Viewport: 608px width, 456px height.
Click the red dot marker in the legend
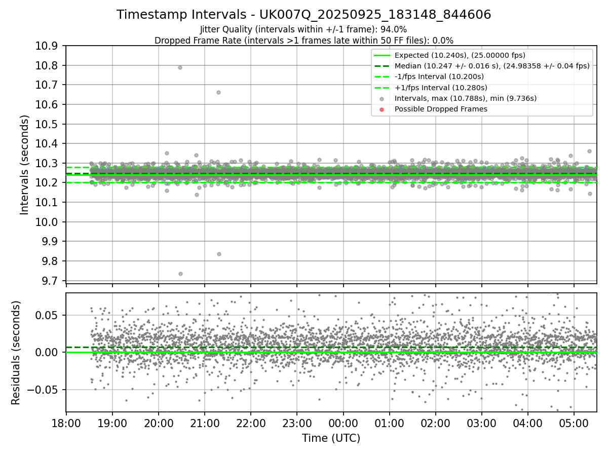click(x=382, y=109)
